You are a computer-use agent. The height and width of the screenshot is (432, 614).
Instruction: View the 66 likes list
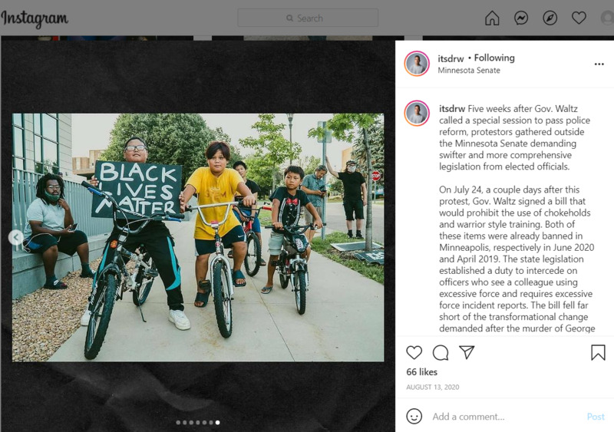(421, 371)
